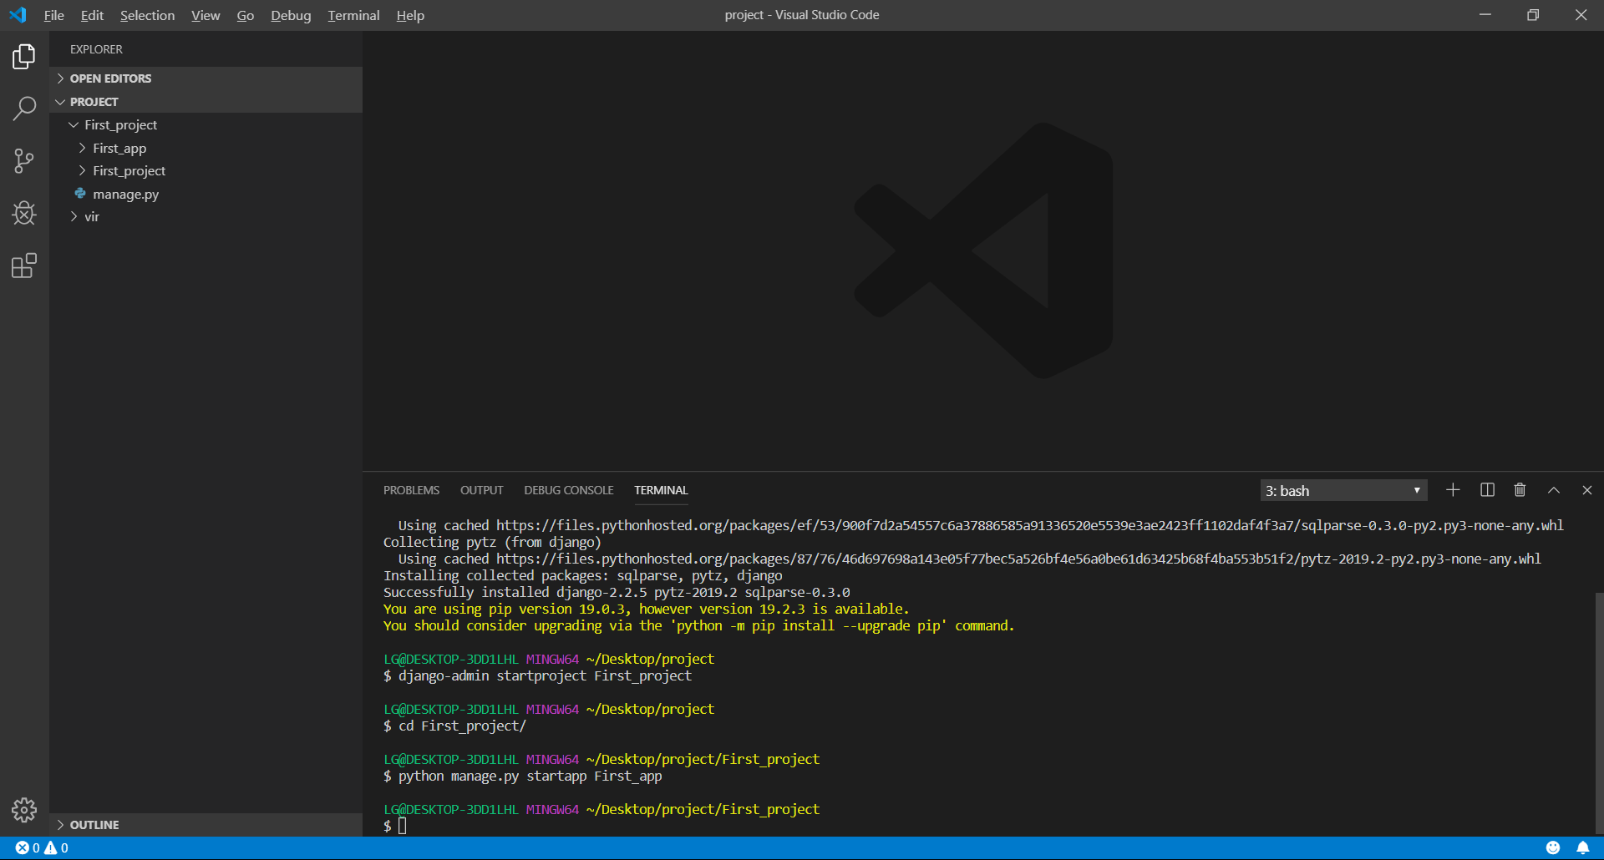Switch to the Debug Console tab
The width and height of the screenshot is (1604, 860).
569,490
